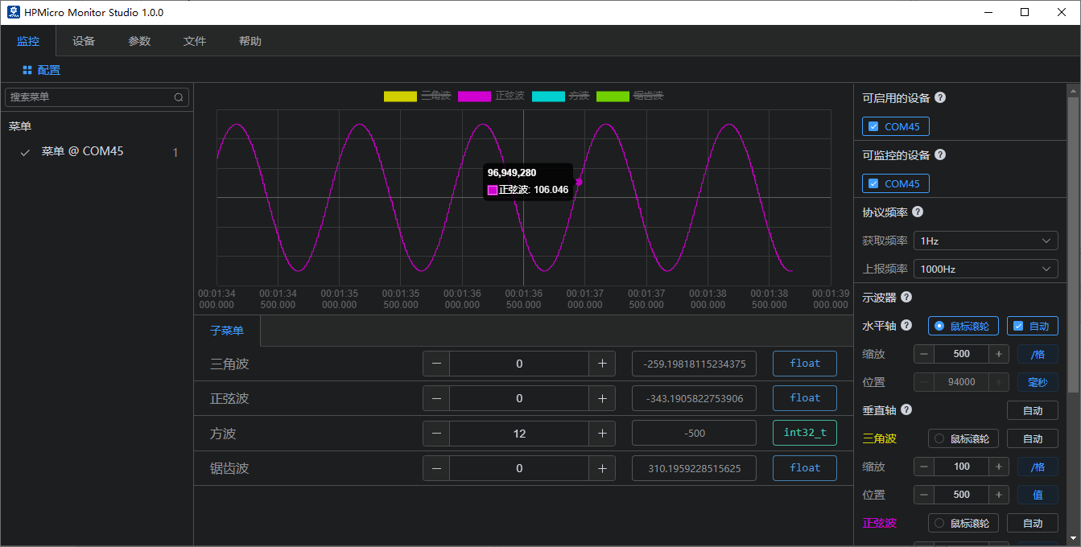
Task: Decrease horizontal axis 缩放 500 with minus
Action: [x=924, y=354]
